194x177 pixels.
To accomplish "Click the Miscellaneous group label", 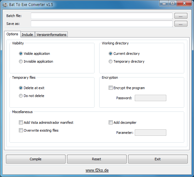I will [x=22, y=112].
